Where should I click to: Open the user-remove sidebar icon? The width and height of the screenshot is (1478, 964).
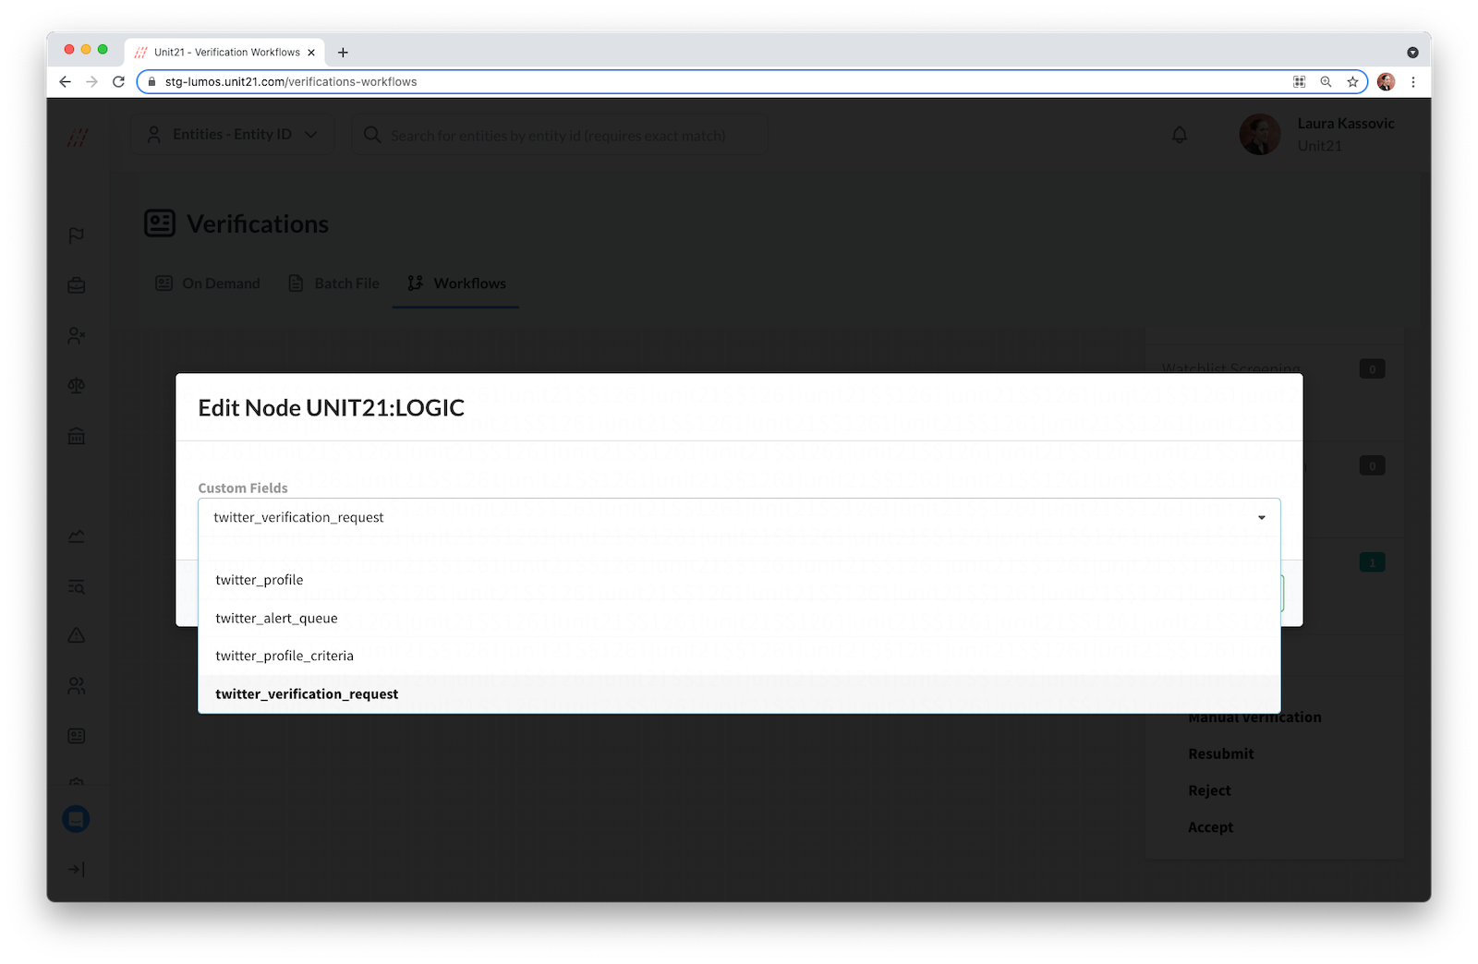(x=77, y=336)
